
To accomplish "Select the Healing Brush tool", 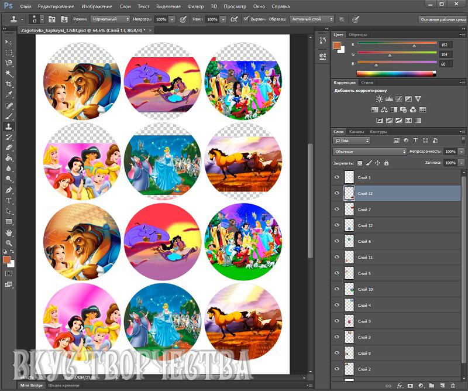I will coord(9,106).
